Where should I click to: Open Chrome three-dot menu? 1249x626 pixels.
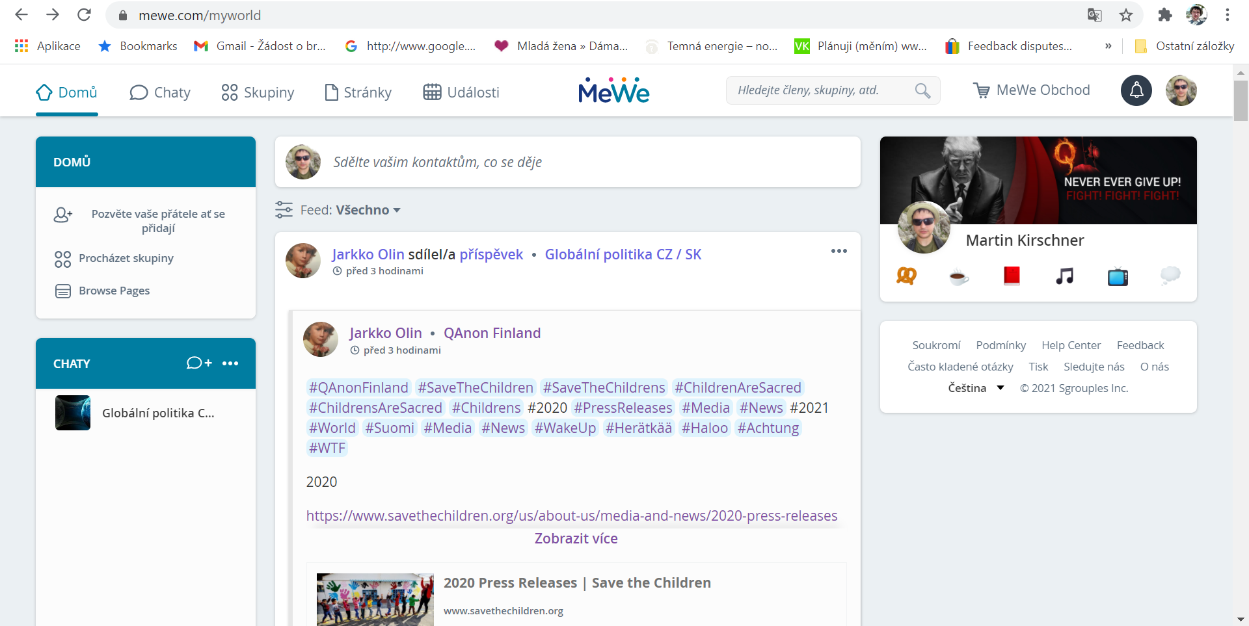[1228, 15]
